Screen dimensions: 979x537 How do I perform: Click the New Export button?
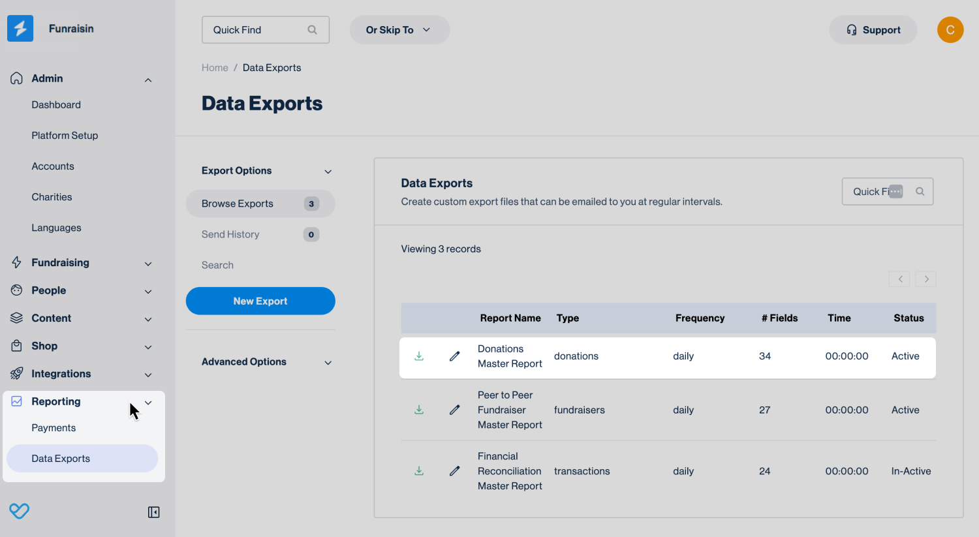point(260,301)
